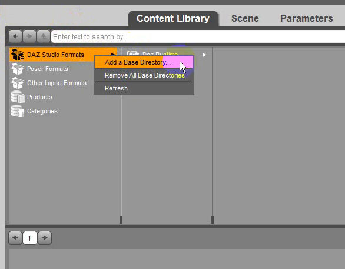Expand Daz Runtime folder arrow
Screen dimensions: 345x269
[204, 55]
